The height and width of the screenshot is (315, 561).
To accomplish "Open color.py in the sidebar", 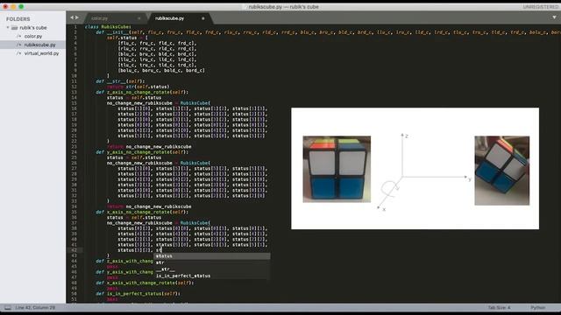I will tap(33, 36).
